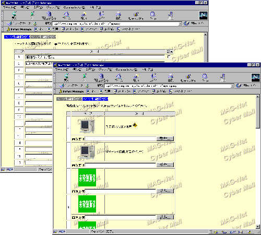Open Bookmarks icon in back window location bar
Screen dimensions: 261x235
click(10, 23)
